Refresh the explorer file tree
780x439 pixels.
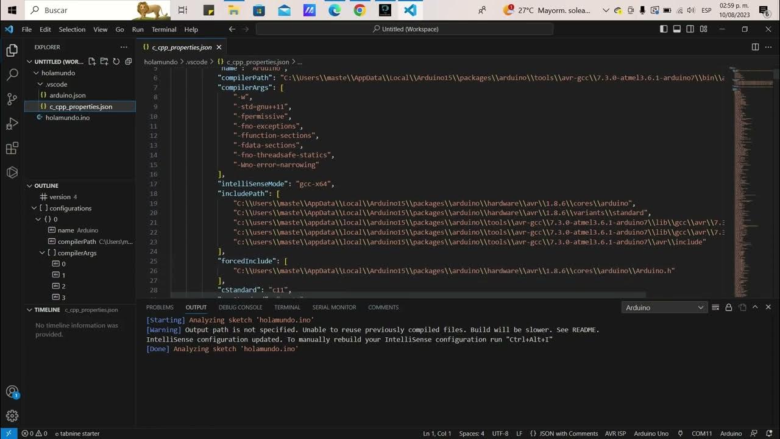pyautogui.click(x=116, y=62)
